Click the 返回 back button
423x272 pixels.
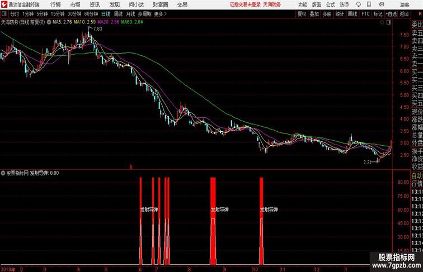(404, 14)
